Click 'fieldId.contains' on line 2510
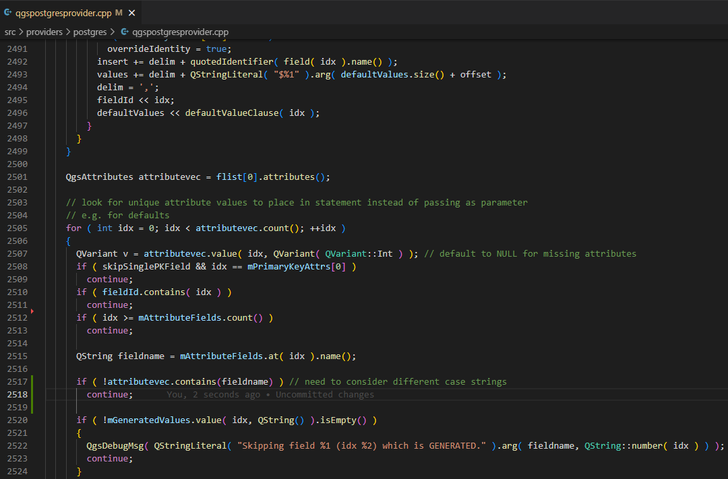 coord(144,292)
